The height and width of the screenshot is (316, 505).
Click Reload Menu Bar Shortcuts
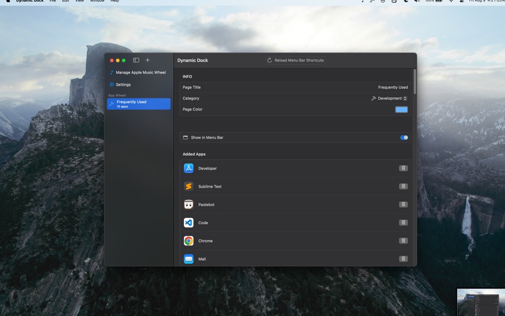[296, 60]
